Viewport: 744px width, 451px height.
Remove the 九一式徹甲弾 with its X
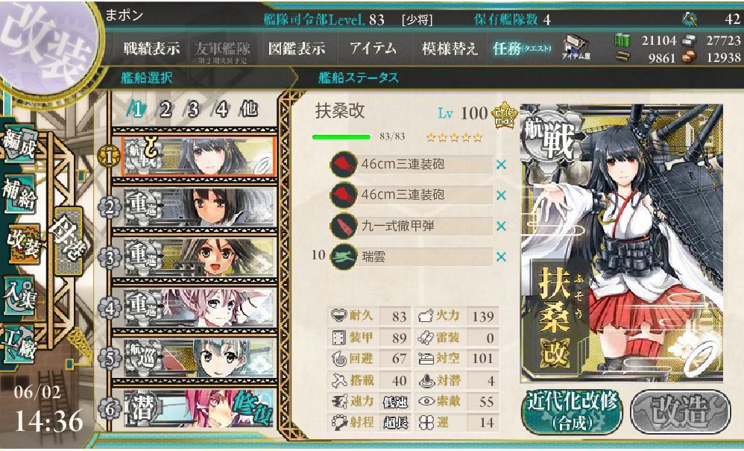[501, 226]
